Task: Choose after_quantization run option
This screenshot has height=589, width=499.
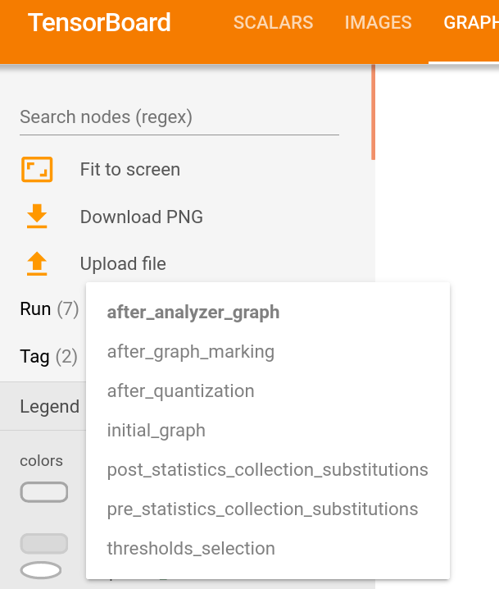Action: click(268, 391)
